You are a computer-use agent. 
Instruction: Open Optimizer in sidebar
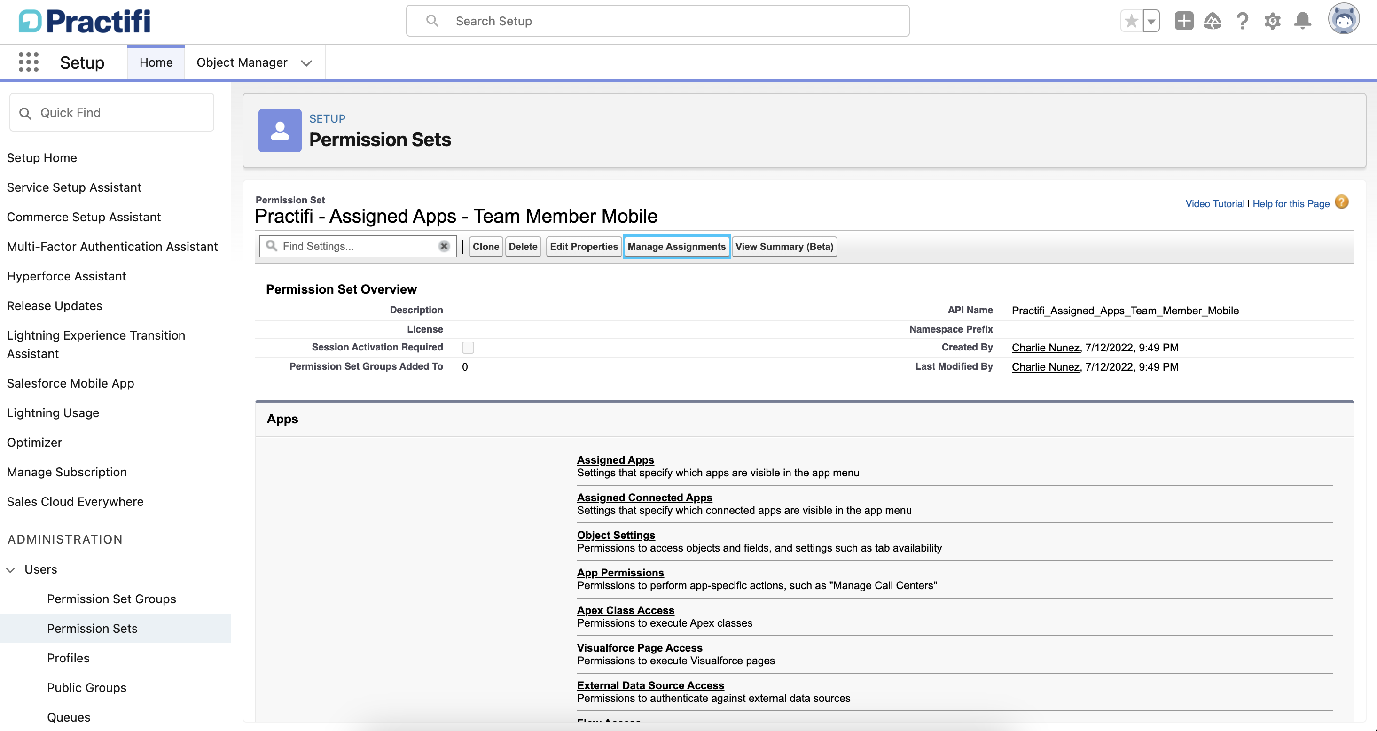pyautogui.click(x=34, y=443)
